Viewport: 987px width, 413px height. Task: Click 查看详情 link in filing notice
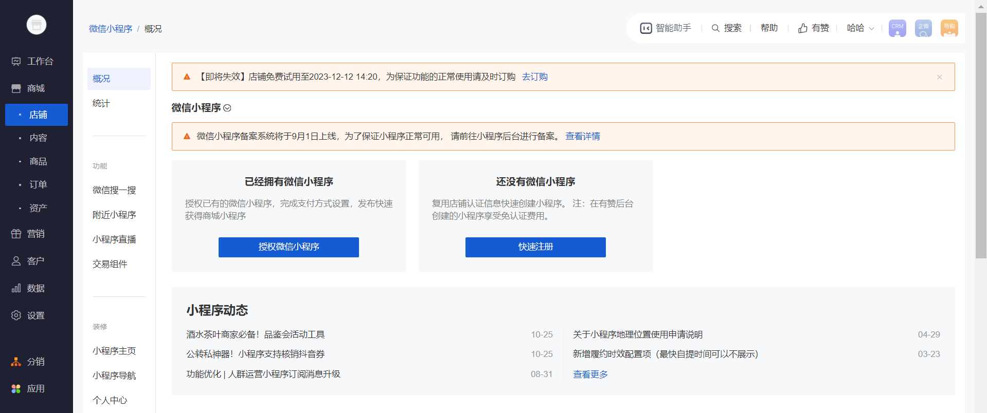[x=583, y=137]
